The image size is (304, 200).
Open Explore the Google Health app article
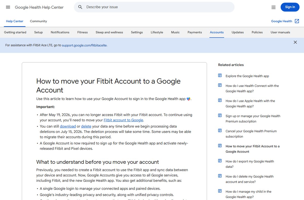point(247,76)
